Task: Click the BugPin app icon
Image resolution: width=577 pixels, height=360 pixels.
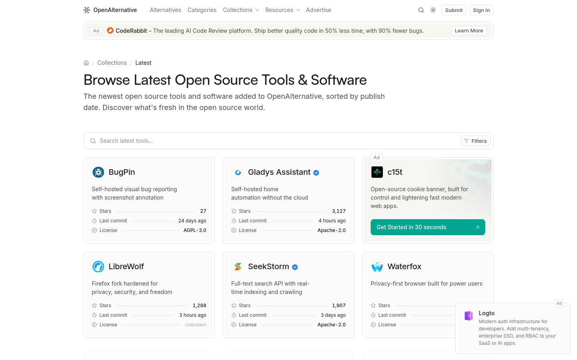Action: [98, 172]
